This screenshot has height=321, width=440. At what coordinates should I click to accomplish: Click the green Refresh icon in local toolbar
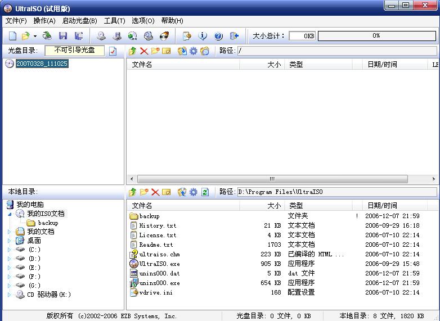[x=205, y=192]
